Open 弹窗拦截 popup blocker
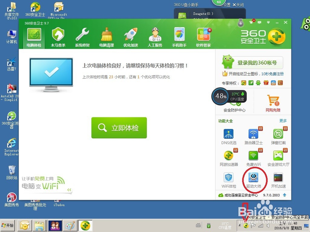The width and height of the screenshot is (310, 232). [278, 136]
